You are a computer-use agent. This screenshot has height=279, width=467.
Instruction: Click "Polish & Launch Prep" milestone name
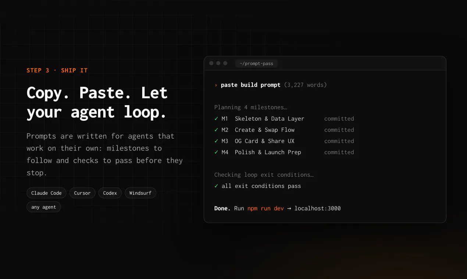[268, 152]
